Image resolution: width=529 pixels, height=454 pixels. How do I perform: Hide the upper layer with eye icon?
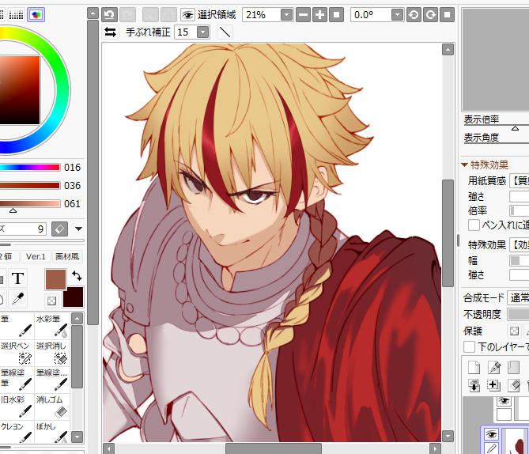coord(504,401)
